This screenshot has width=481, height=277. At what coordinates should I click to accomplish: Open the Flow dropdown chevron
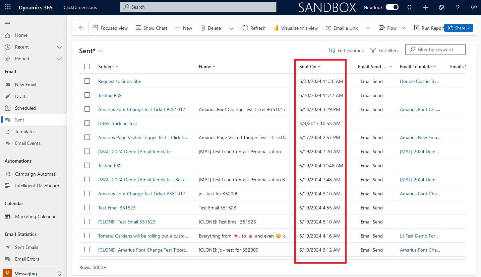click(x=403, y=28)
